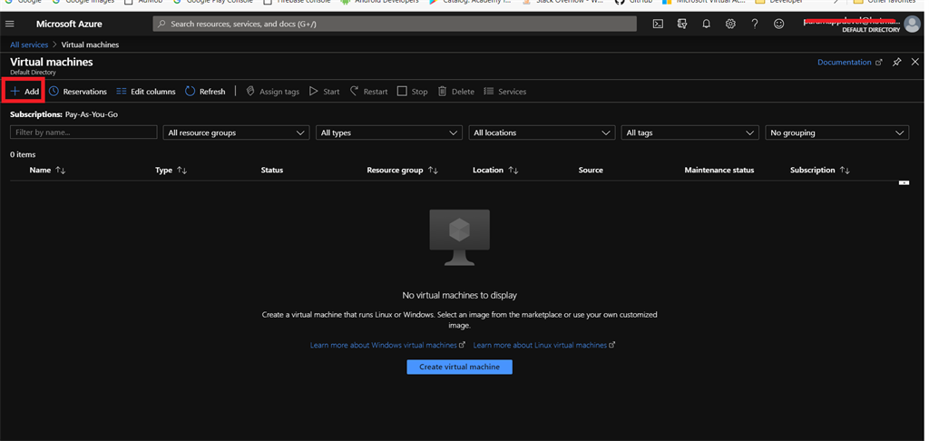
Task: Click Assign tags in the toolbar
Action: click(272, 92)
